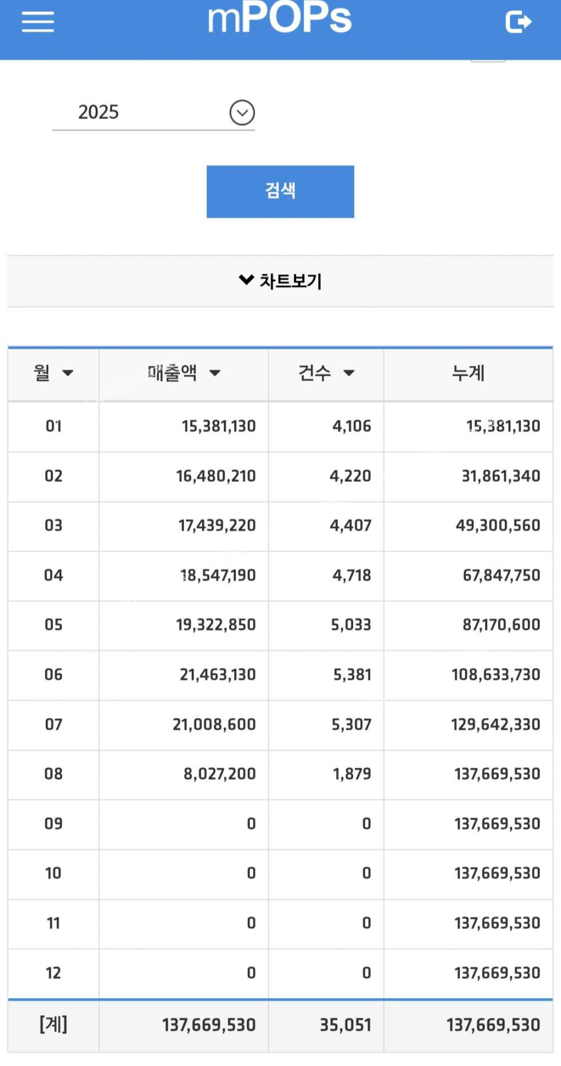Select count 4,407 for March

pyautogui.click(x=350, y=525)
